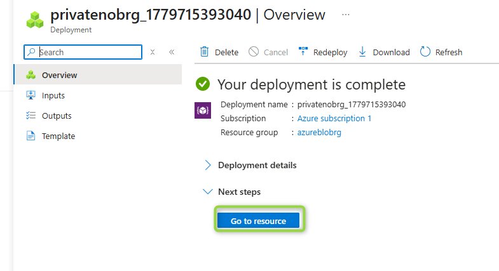Click the Deployment name field label
The height and width of the screenshot is (271, 499).
click(x=254, y=105)
